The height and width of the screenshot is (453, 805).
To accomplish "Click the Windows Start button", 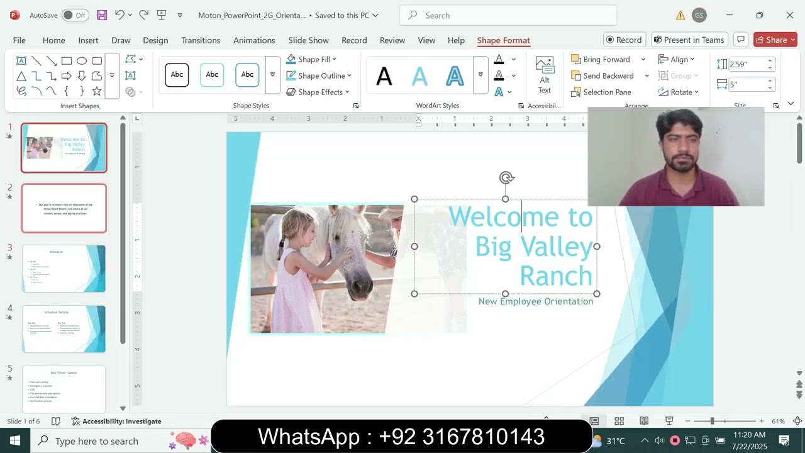I will click(x=15, y=440).
